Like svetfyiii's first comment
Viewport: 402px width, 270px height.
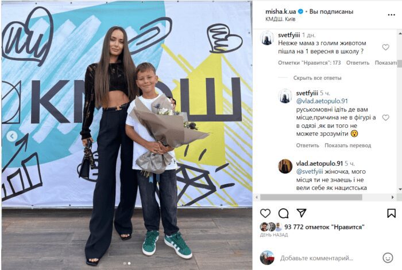385,47
